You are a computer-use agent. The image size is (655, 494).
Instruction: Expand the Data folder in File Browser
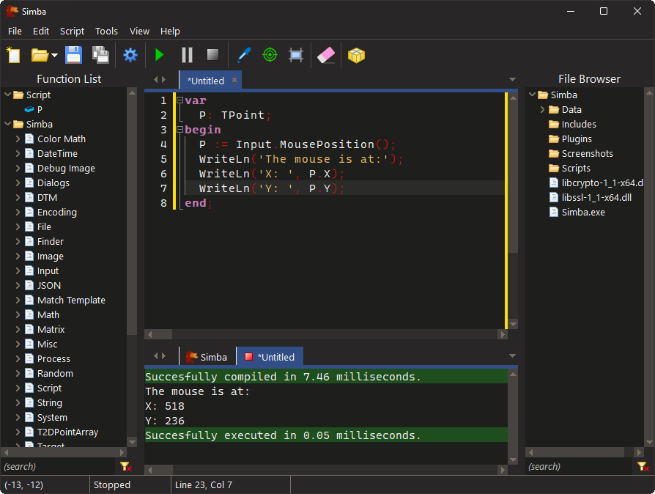click(x=542, y=109)
